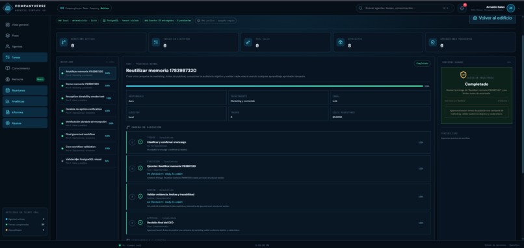Click the Marketing y contenido department value
The width and height of the screenshot is (524, 248).
click(x=242, y=101)
